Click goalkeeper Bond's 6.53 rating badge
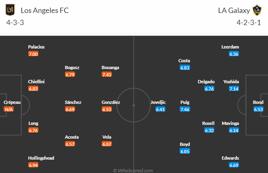This screenshot has height=173, width=268. click(x=258, y=110)
